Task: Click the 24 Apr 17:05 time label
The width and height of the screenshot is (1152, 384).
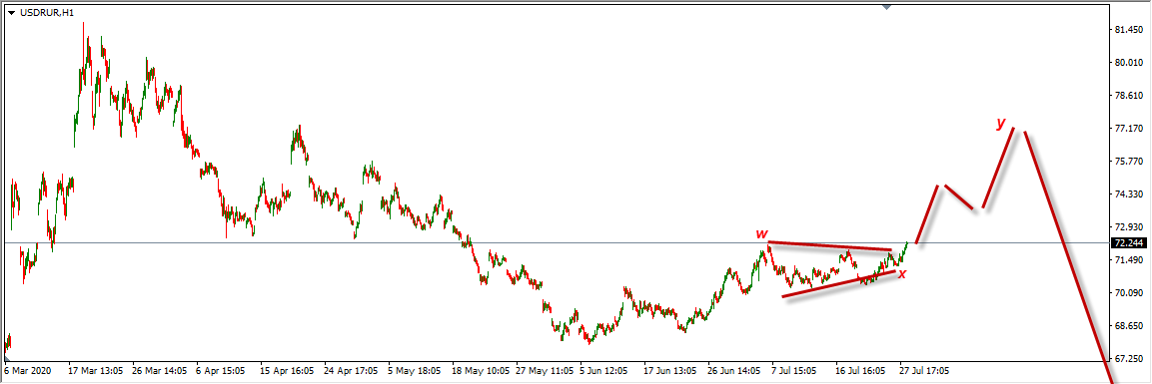Action: [352, 372]
